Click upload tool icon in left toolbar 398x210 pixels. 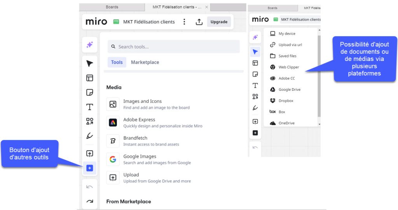coord(90,153)
